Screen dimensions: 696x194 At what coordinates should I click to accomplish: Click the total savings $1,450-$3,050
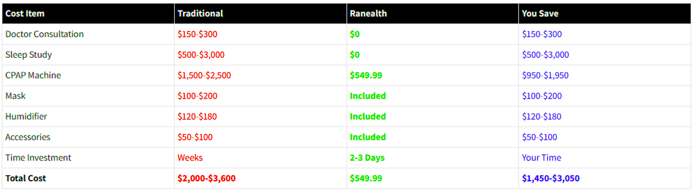coord(550,178)
